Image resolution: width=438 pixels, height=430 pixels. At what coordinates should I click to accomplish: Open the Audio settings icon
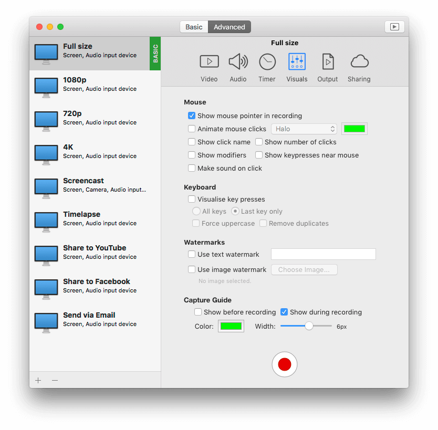click(x=238, y=62)
